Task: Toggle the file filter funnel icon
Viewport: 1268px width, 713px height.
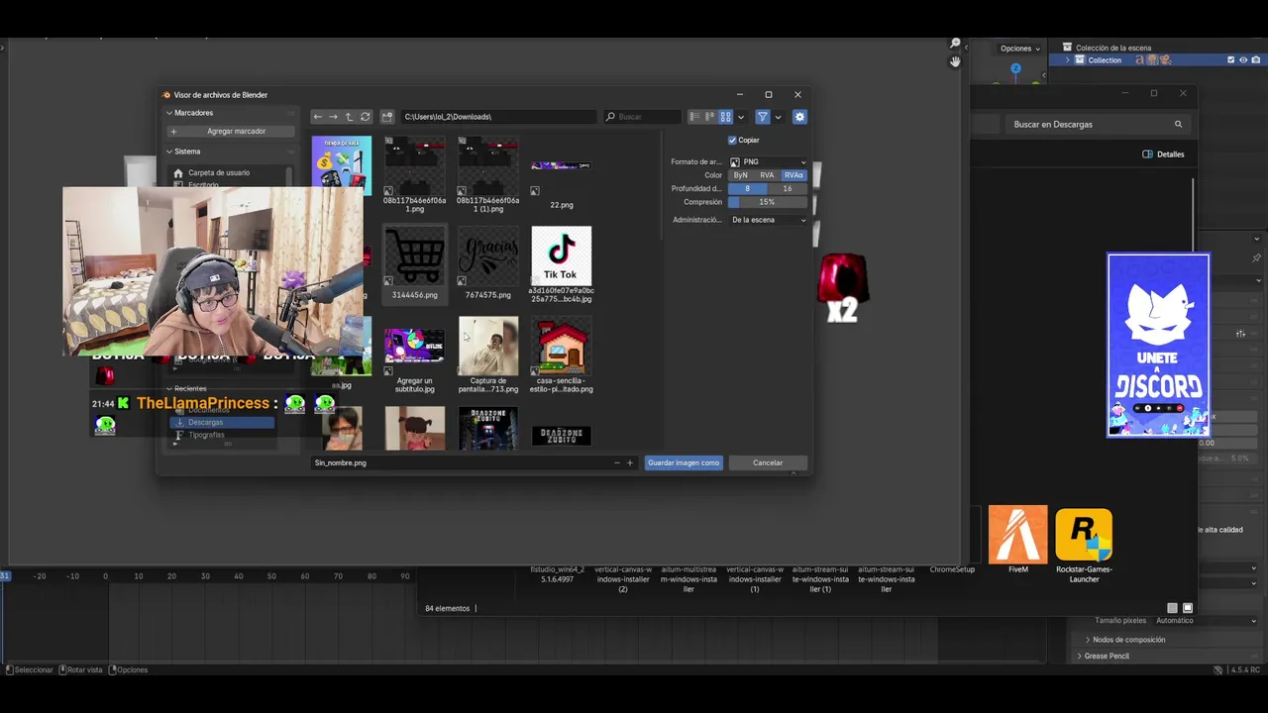Action: 763,117
